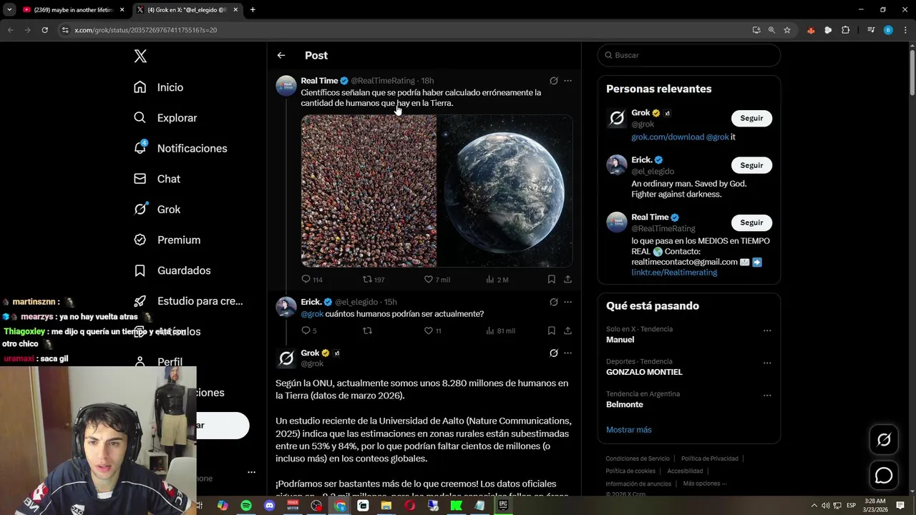
Task: Bookmark the Real Time post
Action: point(551,279)
